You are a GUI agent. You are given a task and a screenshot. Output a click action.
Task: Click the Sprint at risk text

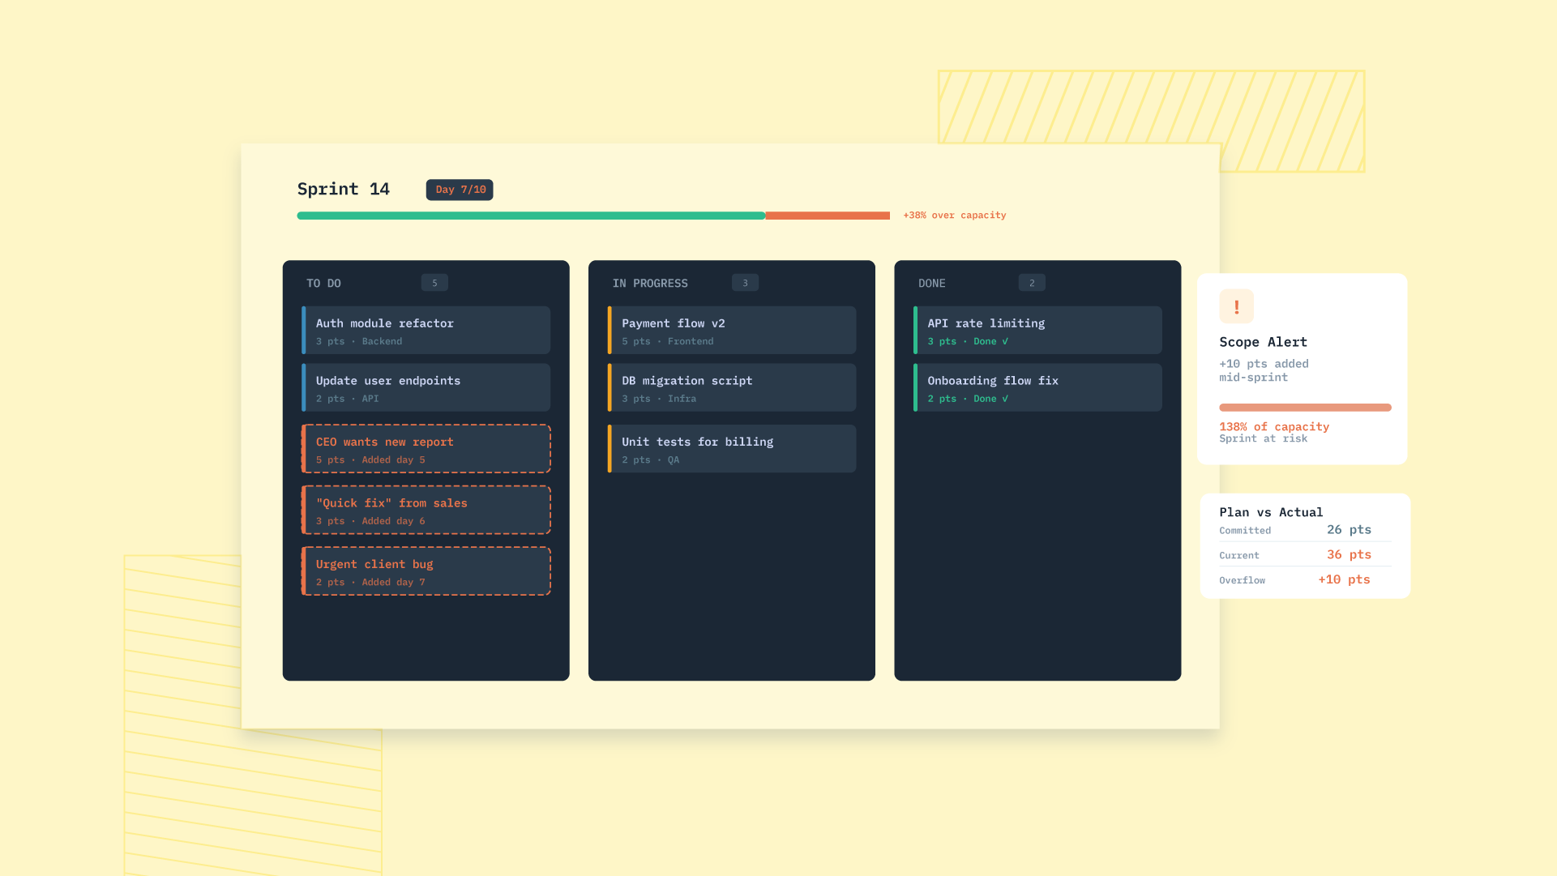[1263, 438]
